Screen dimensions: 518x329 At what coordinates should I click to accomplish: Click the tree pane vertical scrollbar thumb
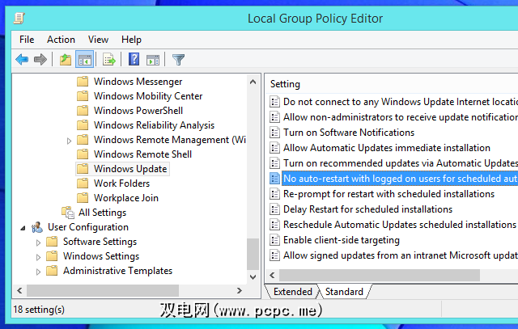click(253, 254)
